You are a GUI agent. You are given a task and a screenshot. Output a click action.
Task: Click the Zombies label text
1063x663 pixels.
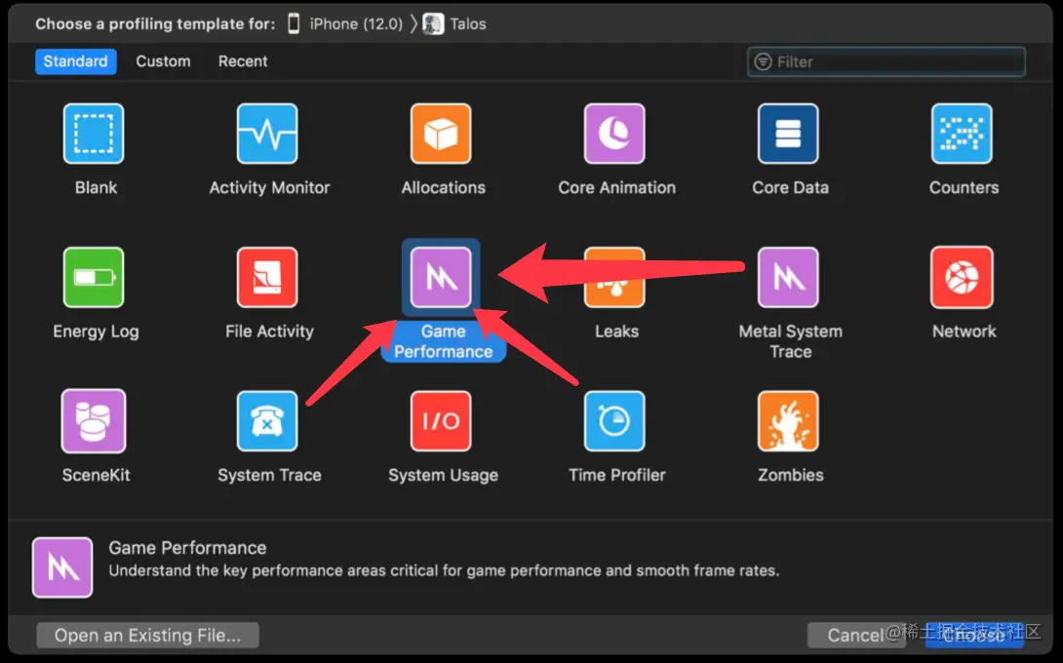pos(791,475)
